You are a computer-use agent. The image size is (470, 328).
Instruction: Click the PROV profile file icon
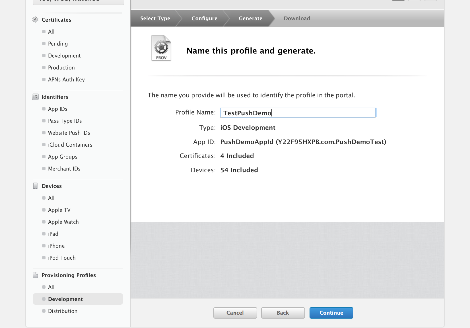[x=161, y=48]
